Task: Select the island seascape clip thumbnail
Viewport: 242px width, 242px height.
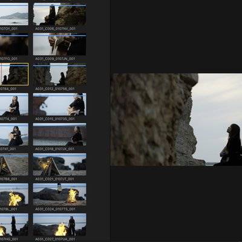Action: [14, 15]
